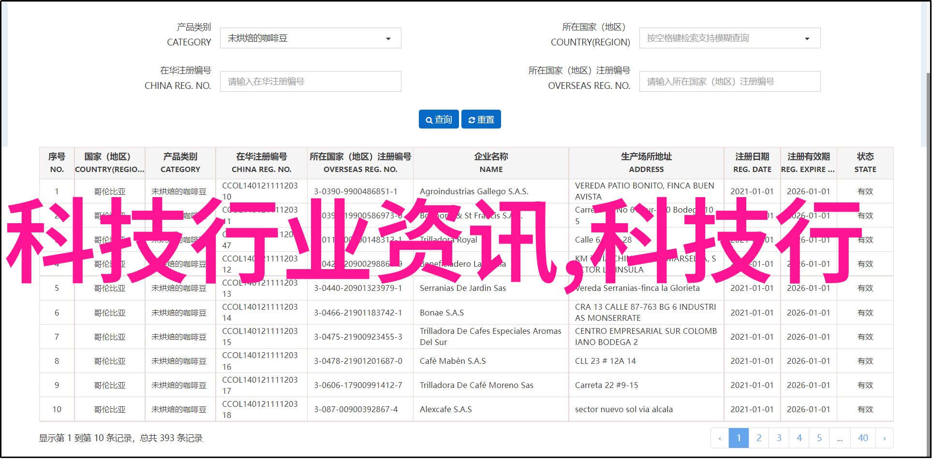Click overseas number 3-0390-9900486851-1
The height and width of the screenshot is (459, 932).
coord(355,191)
